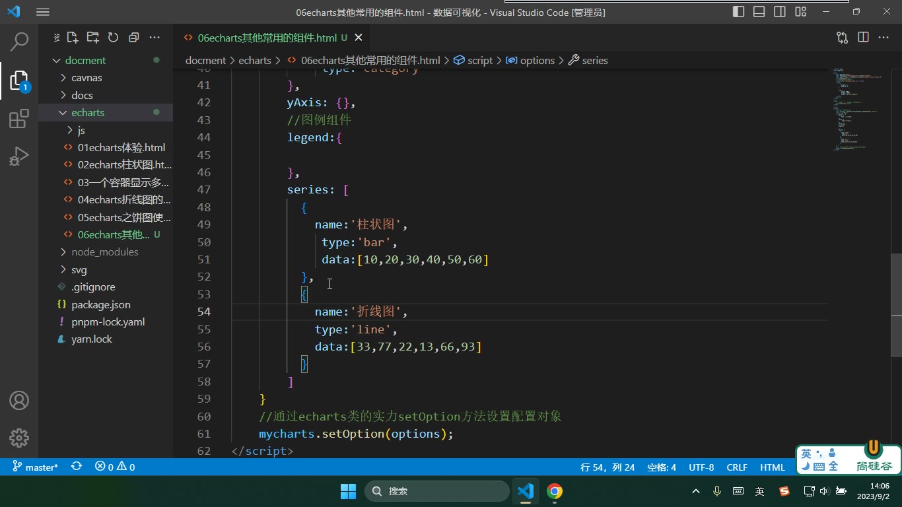Open the Run and Debug view
902x507 pixels.
19,156
